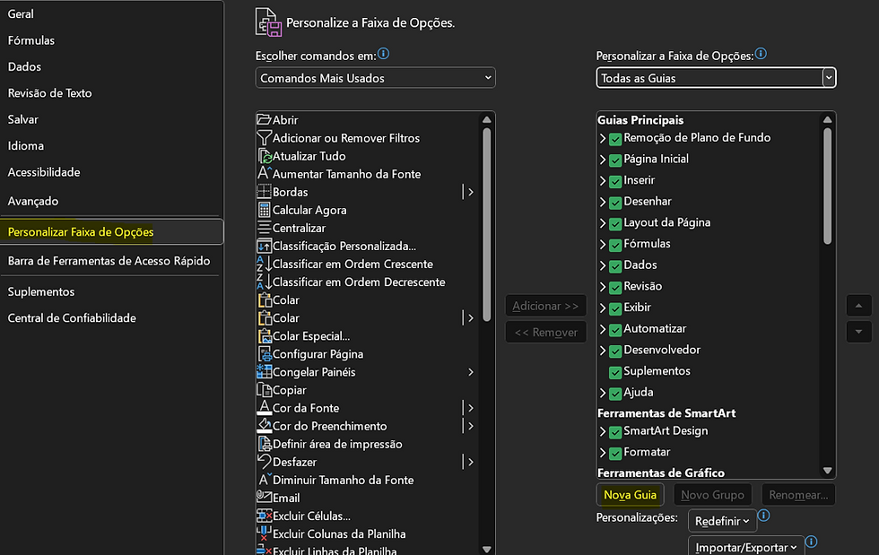Open the Redefinir dropdown button
The width and height of the screenshot is (879, 555).
(722, 521)
